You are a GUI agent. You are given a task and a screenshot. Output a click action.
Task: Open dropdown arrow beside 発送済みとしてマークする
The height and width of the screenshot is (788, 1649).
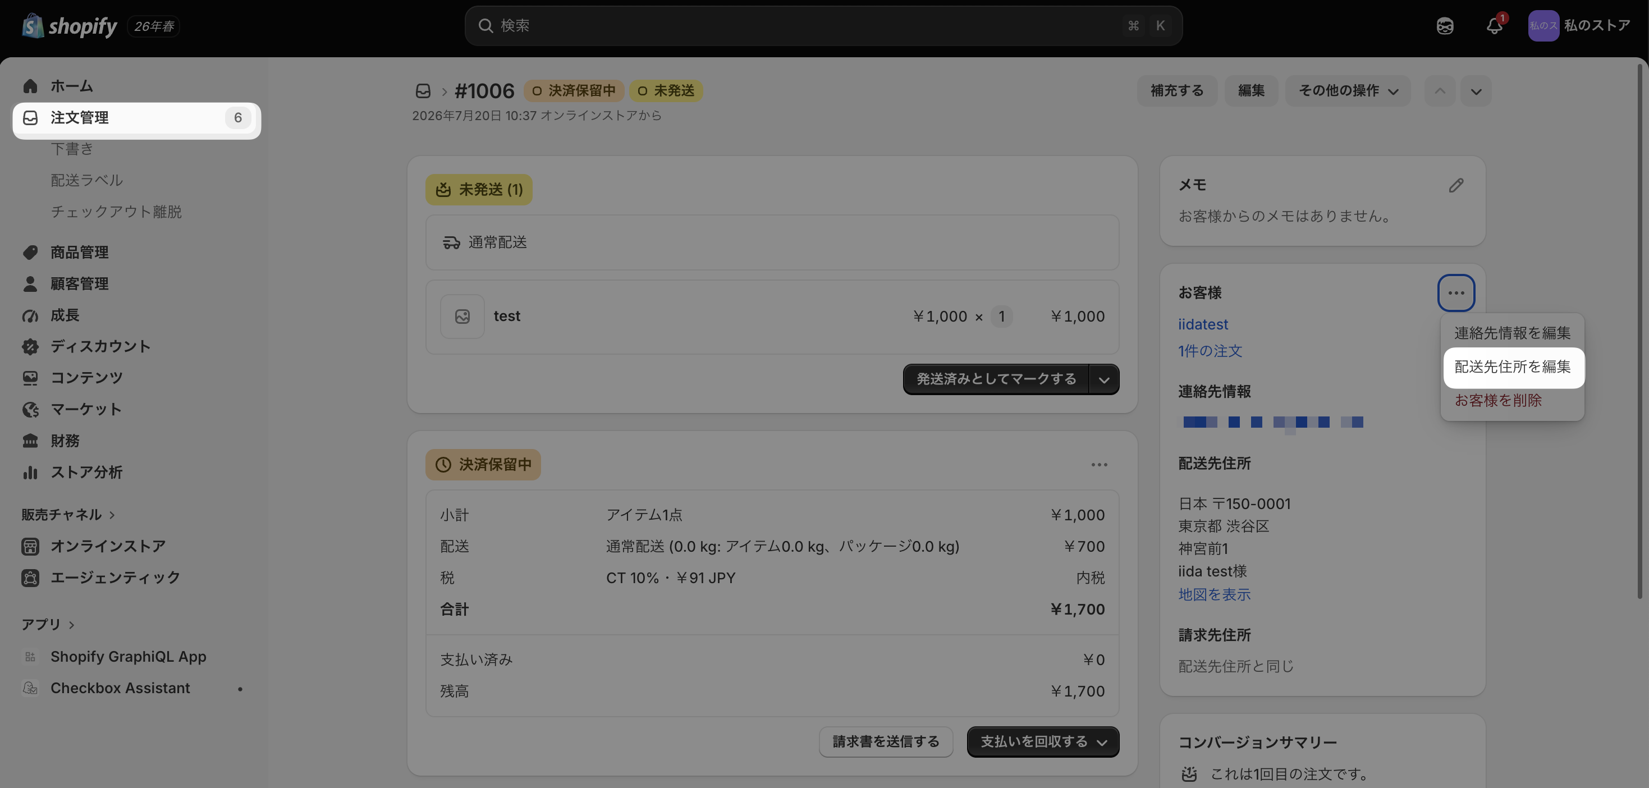pyautogui.click(x=1103, y=379)
